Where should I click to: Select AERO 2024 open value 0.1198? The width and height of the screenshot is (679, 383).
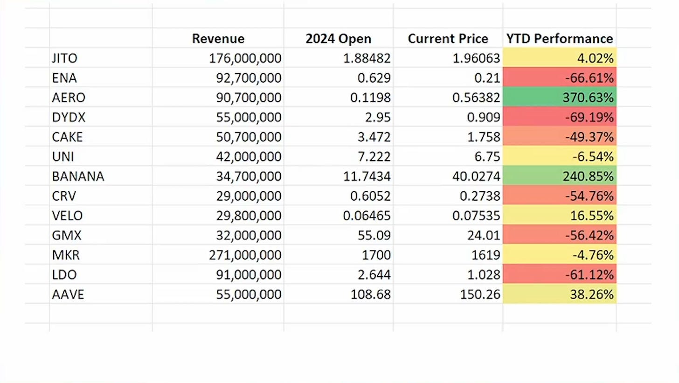[x=339, y=97]
